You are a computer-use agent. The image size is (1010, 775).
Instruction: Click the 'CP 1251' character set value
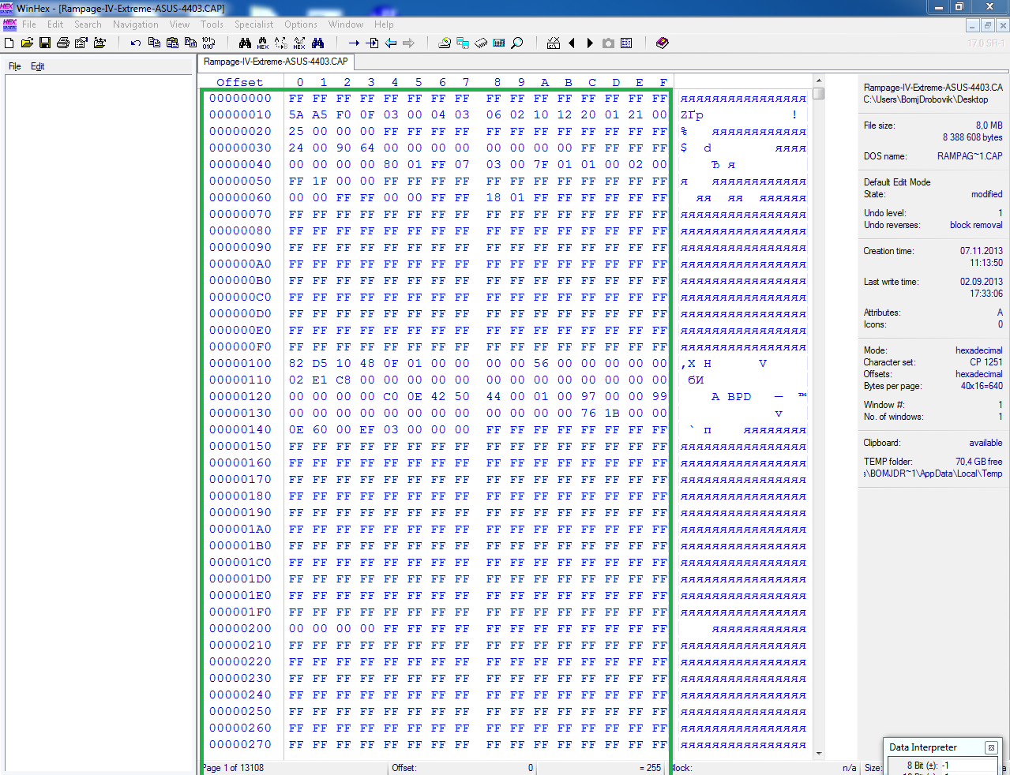click(x=986, y=362)
